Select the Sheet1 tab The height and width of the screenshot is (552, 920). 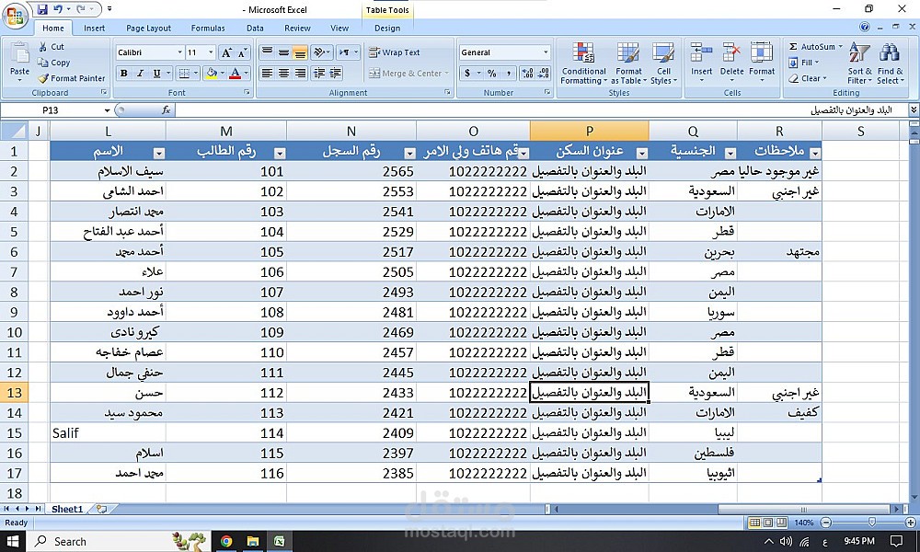point(66,508)
